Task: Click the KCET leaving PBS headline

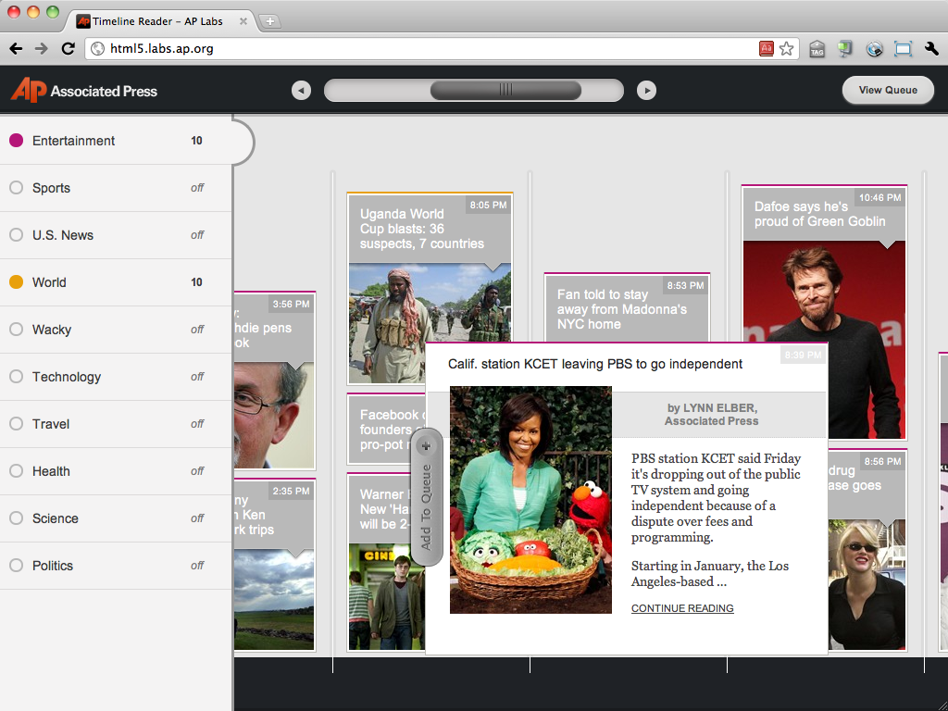Action: pyautogui.click(x=595, y=364)
